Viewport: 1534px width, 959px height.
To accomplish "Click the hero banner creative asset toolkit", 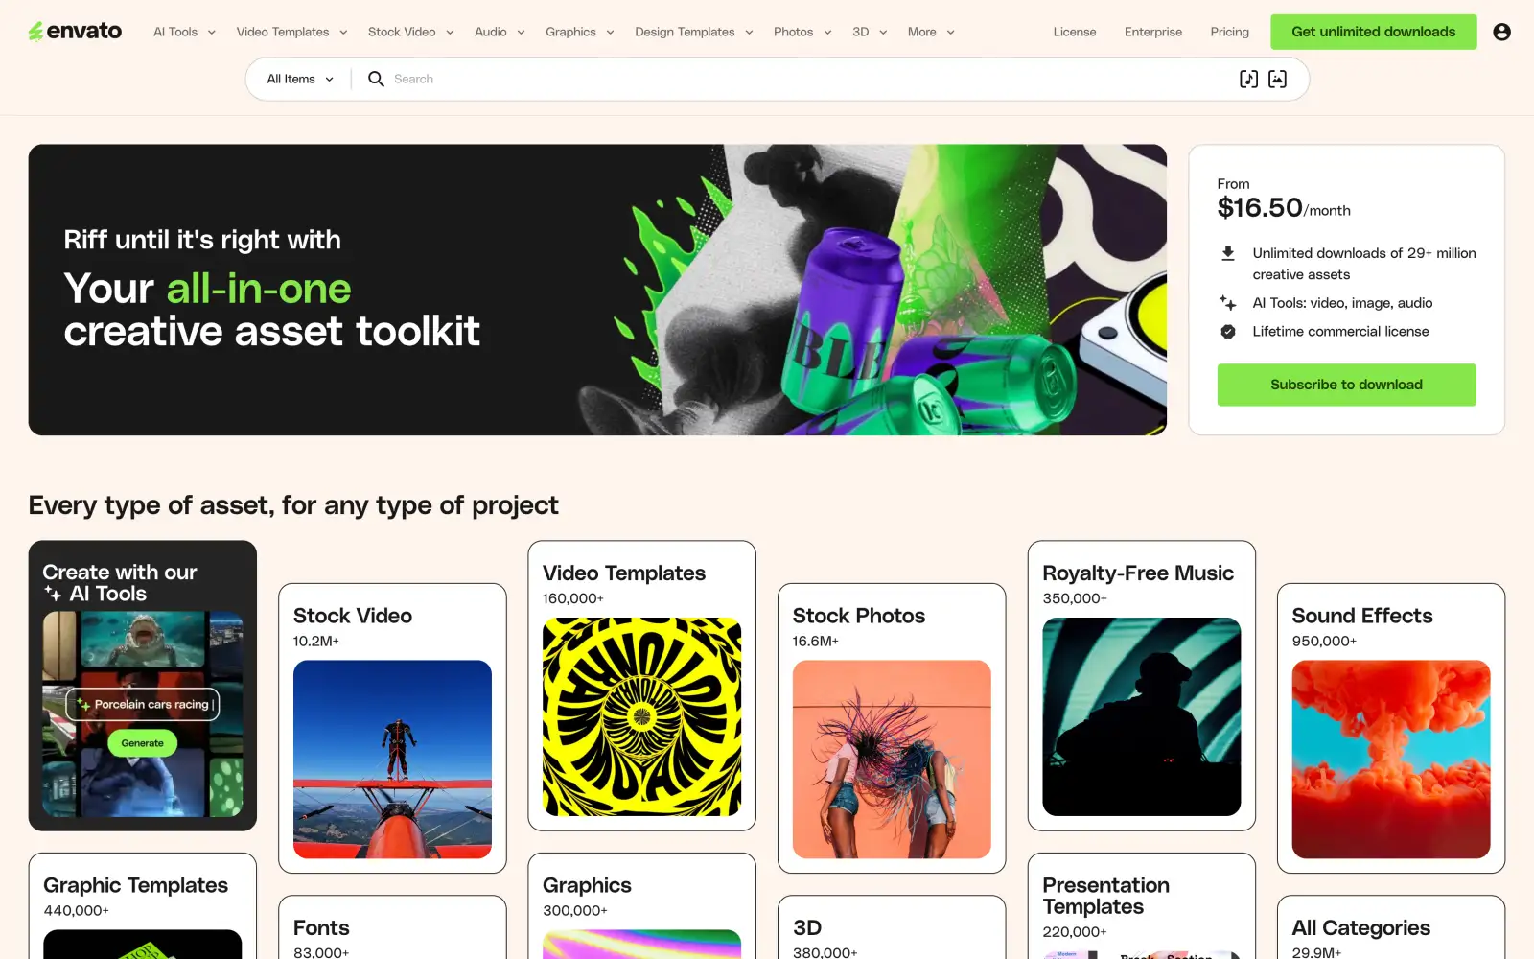I will [597, 290].
